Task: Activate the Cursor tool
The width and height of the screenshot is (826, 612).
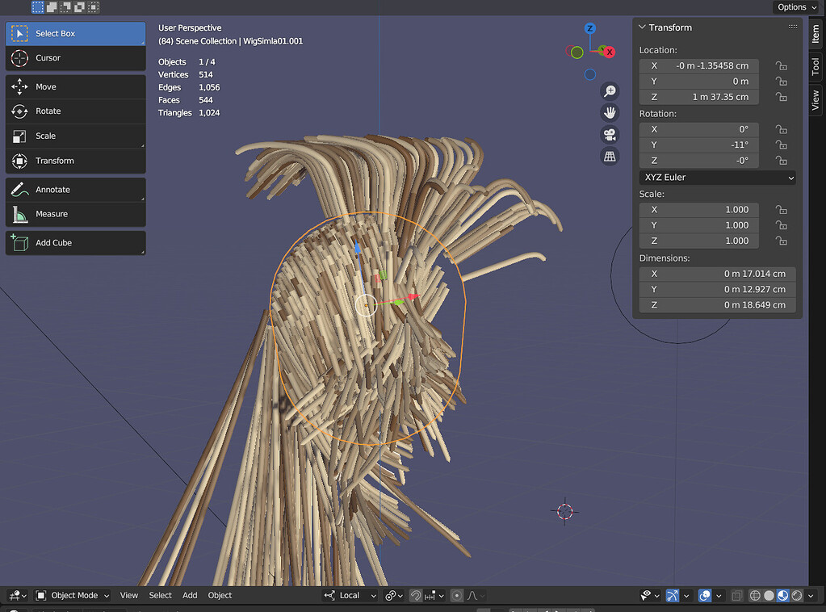Action: pyautogui.click(x=75, y=58)
